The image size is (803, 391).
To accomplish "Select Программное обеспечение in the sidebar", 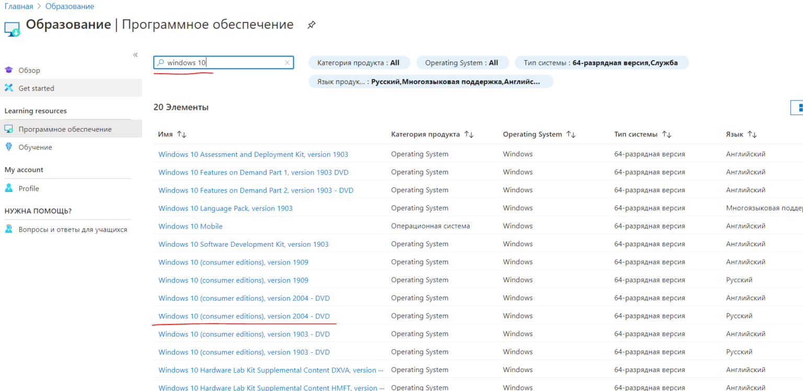I will click(71, 129).
